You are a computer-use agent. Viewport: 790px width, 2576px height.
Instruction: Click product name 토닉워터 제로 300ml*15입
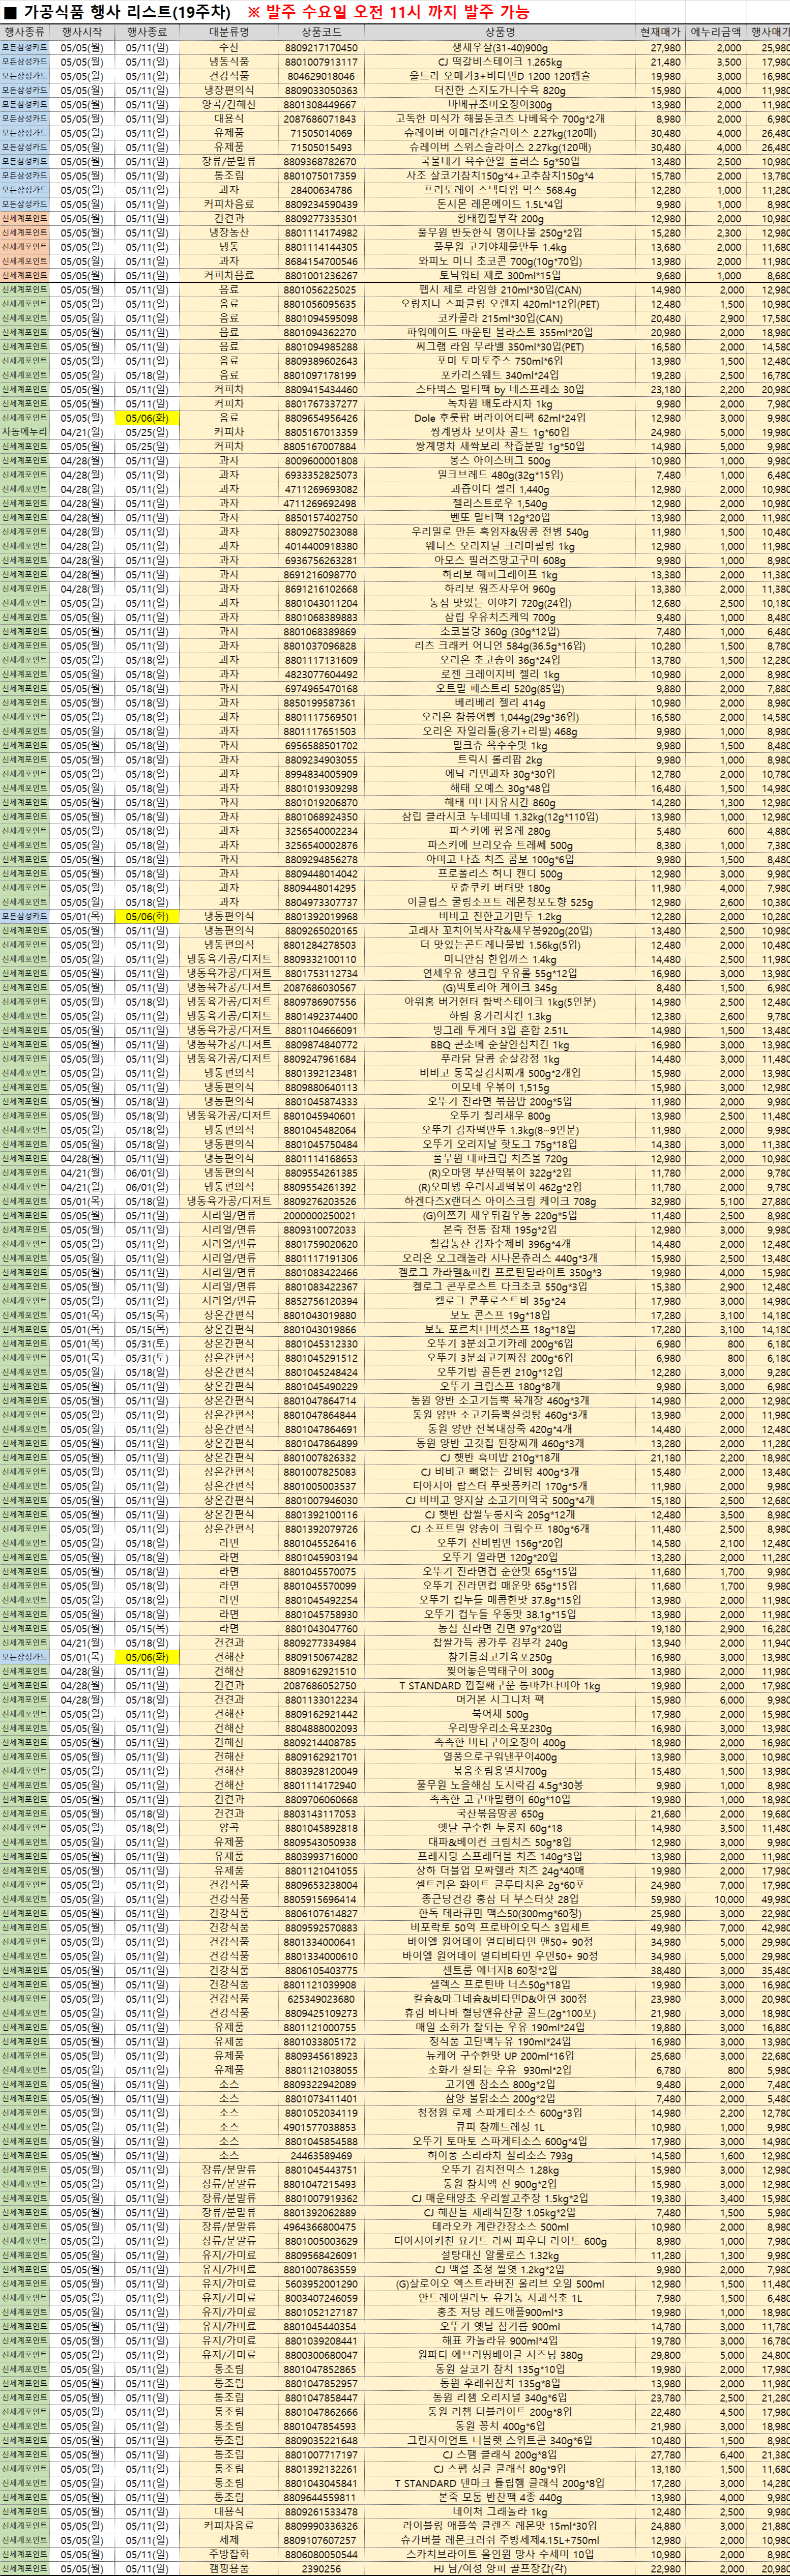pyautogui.click(x=500, y=276)
